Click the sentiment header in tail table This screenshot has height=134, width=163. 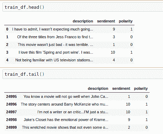(121, 88)
